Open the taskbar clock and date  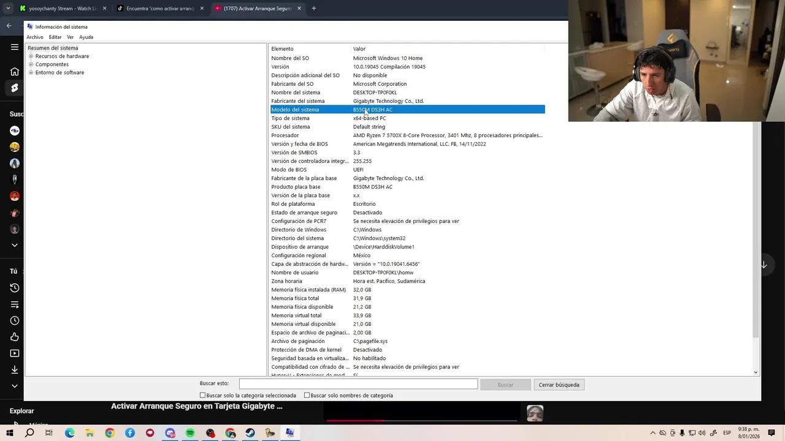tap(749, 433)
